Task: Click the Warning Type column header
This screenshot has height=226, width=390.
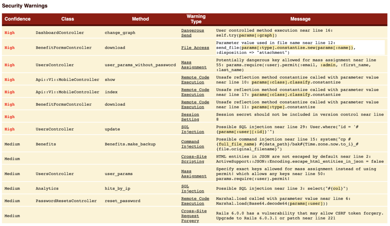Action: pyautogui.click(x=196, y=19)
